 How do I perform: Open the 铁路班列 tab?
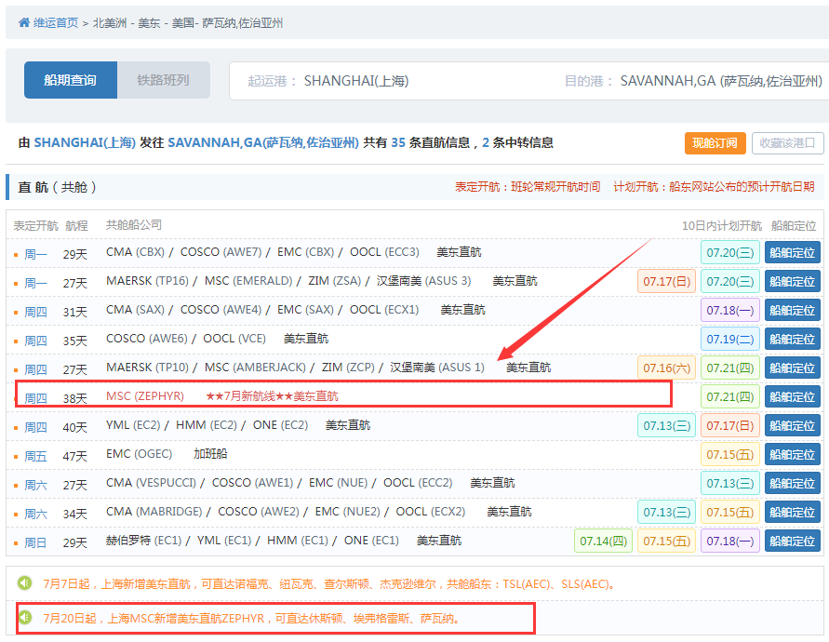163,80
